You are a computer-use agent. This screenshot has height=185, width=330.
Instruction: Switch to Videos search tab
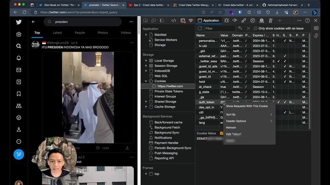pos(126,33)
